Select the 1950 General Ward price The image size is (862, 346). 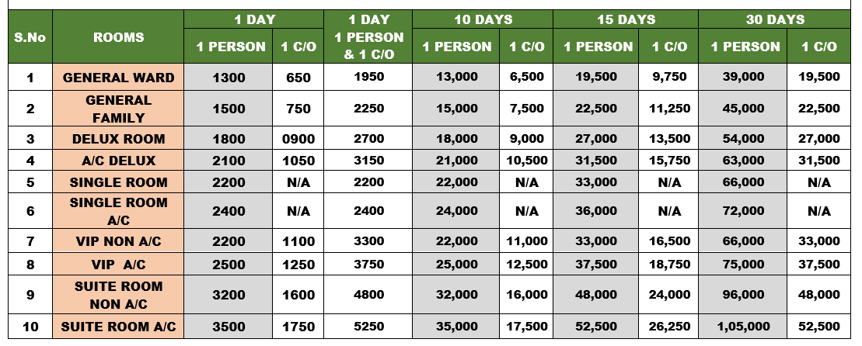[x=368, y=78]
